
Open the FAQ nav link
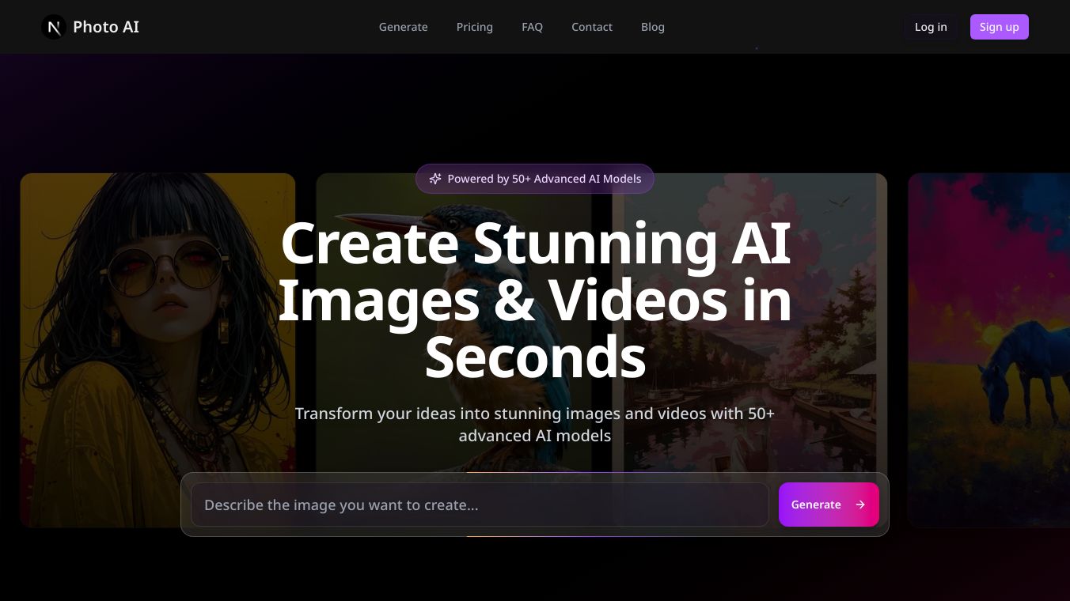(x=533, y=27)
